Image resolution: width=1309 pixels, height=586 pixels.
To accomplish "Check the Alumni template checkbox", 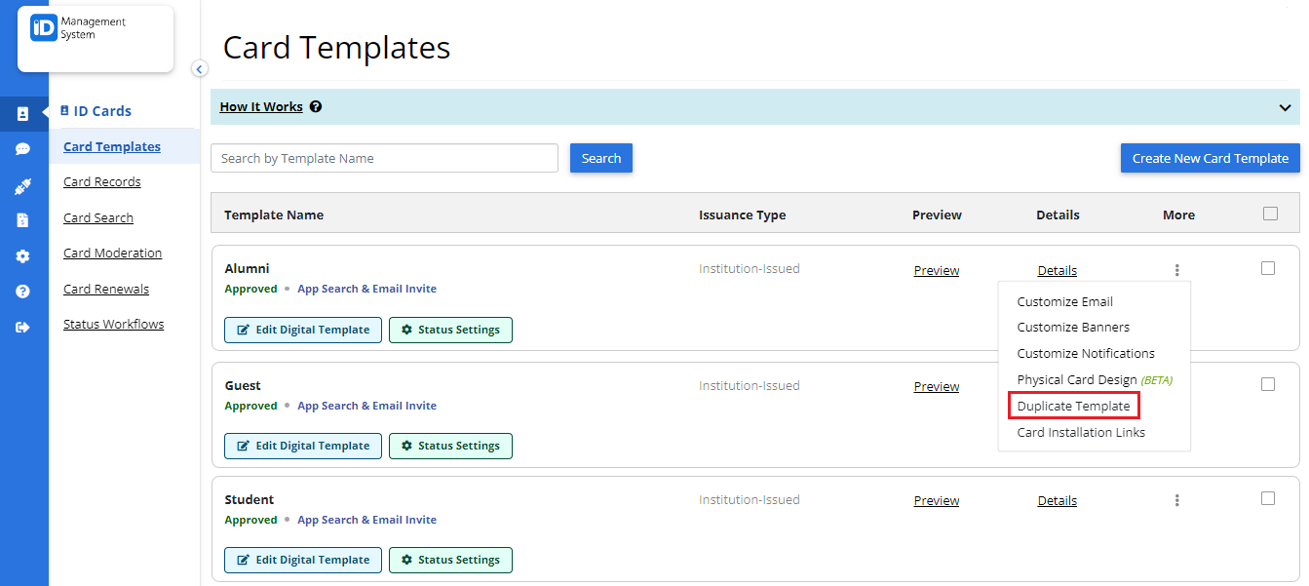I will pyautogui.click(x=1268, y=268).
